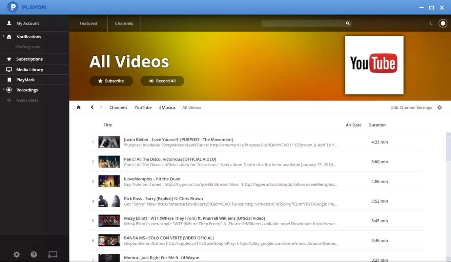Go forward with the right arrow
451x262 pixels.
(101, 107)
